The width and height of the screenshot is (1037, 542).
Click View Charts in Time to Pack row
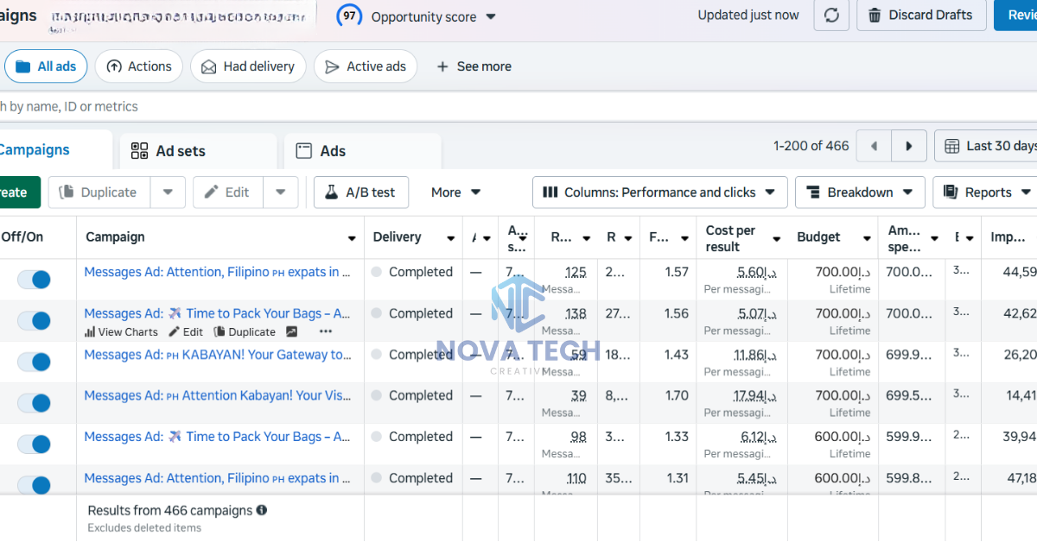tap(121, 331)
